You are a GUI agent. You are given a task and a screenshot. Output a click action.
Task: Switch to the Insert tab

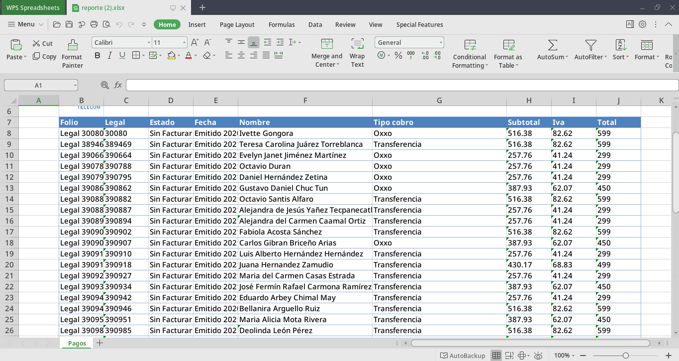(x=197, y=24)
